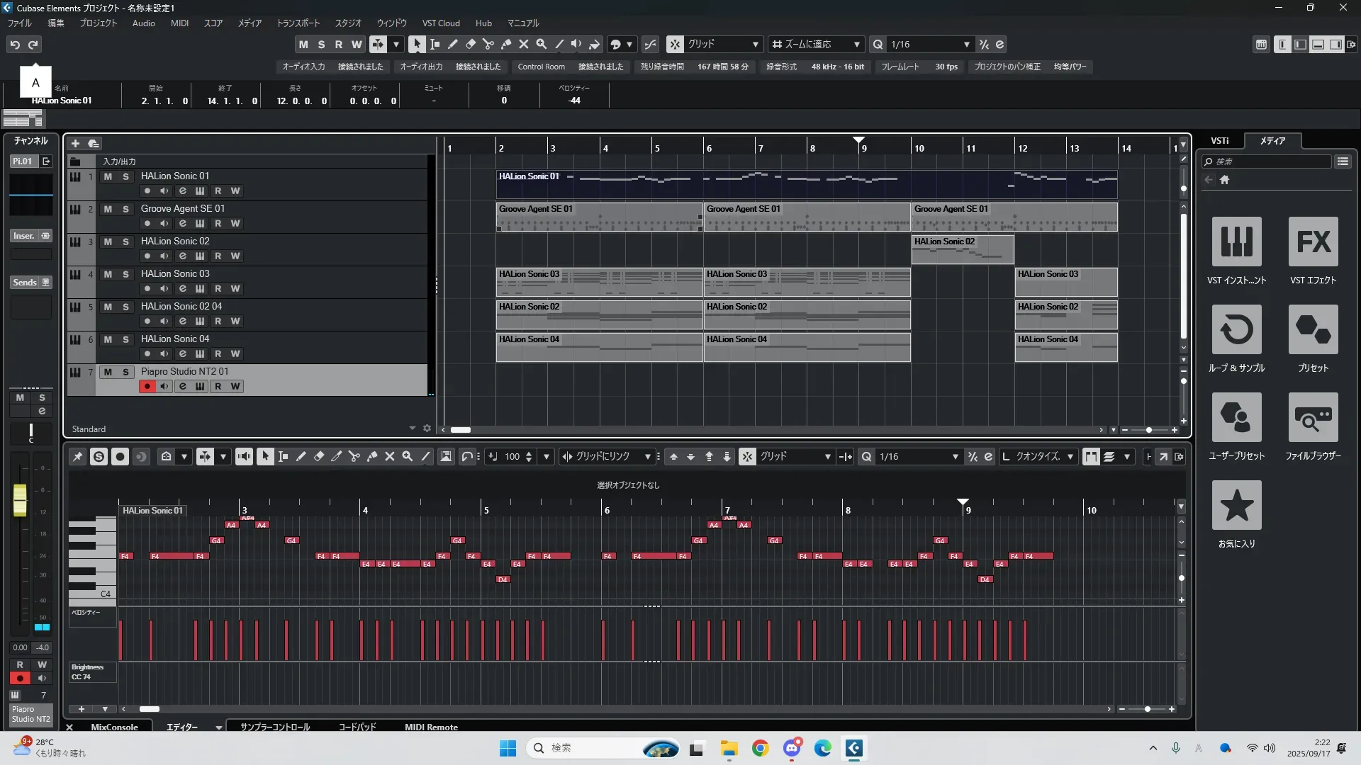Select the Glue tool in main toolbar
The image size is (1361, 765).
[x=506, y=44]
